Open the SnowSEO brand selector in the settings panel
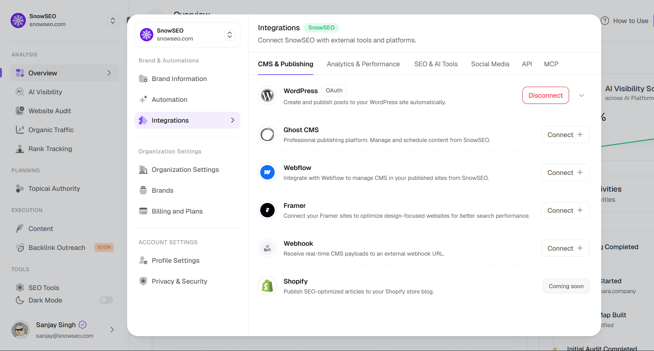This screenshot has height=351, width=654. [187, 34]
